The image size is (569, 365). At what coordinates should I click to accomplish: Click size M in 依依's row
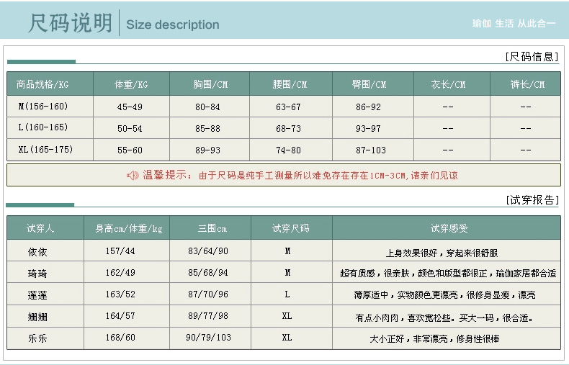287,251
